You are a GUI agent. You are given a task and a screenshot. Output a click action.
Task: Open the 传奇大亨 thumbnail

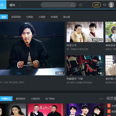click(85, 32)
